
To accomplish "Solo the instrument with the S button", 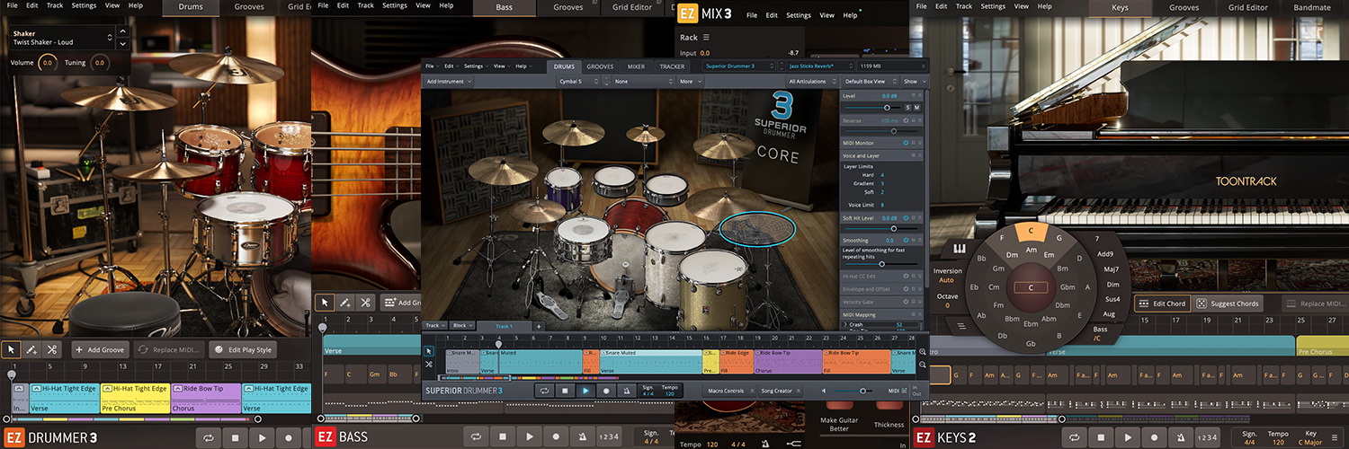I will [908, 108].
